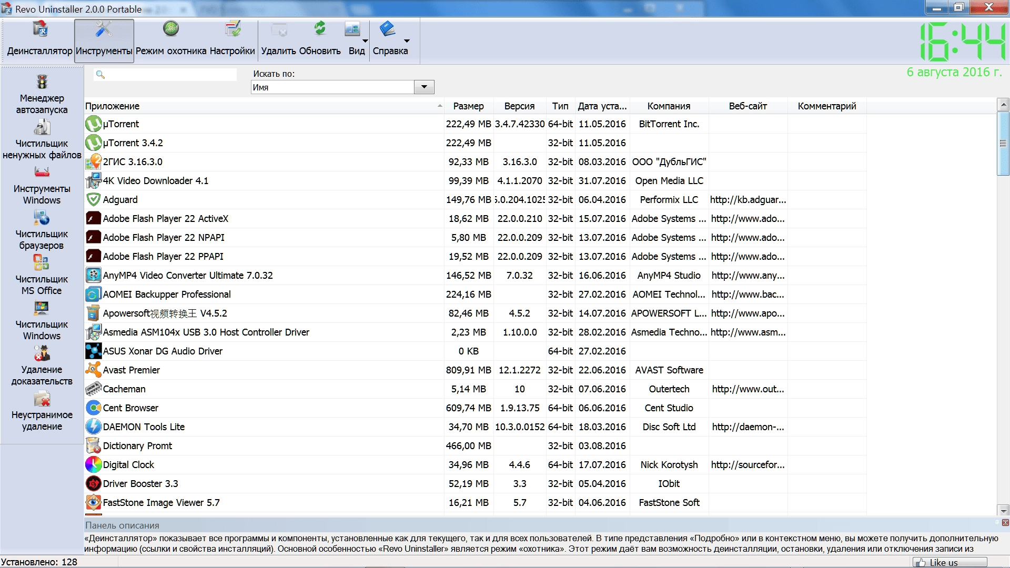
Task: Select the Avast Premier icon
Action: (93, 370)
